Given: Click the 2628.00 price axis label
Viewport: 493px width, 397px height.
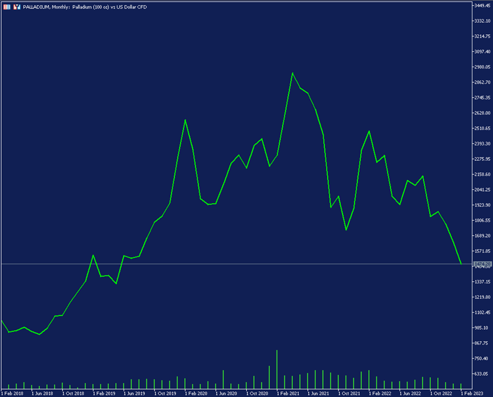Looking at the screenshot, I should tap(482, 113).
